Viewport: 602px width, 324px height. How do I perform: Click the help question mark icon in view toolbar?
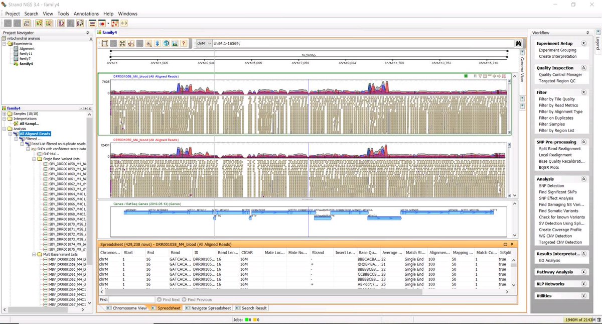click(x=184, y=44)
